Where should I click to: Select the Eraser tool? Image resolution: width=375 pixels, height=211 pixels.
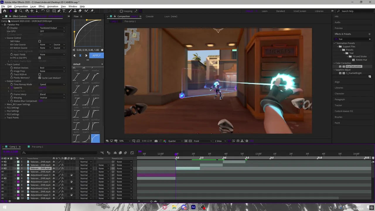80,11
